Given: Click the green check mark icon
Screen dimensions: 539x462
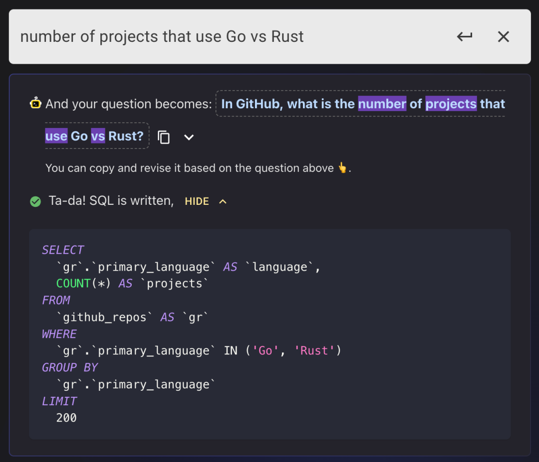Looking at the screenshot, I should 35,201.
